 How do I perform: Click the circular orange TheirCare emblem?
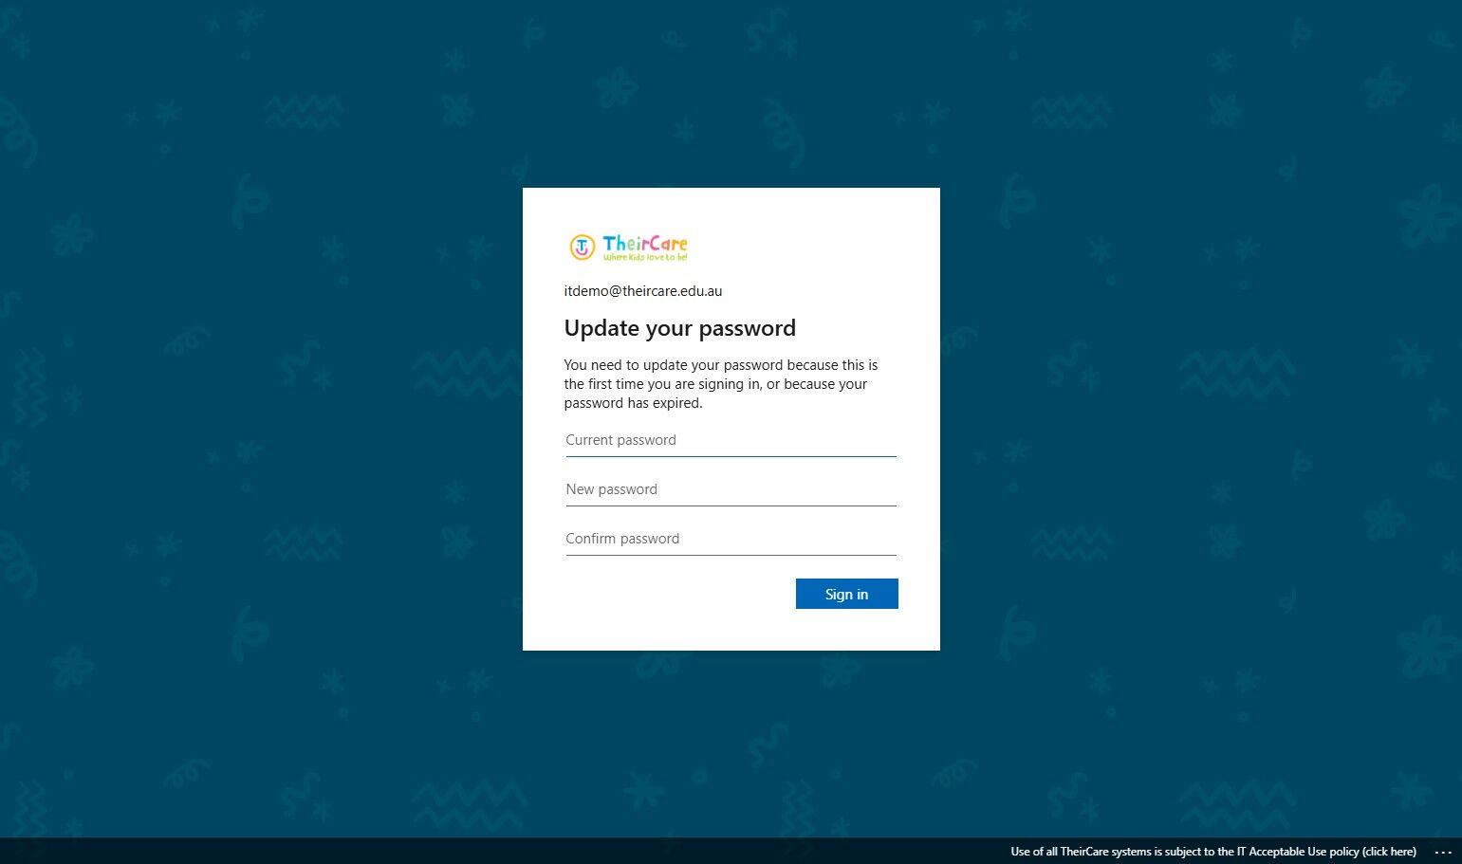tap(582, 248)
